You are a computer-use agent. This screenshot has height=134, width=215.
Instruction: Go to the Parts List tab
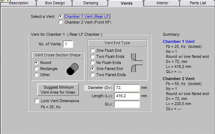198,3
